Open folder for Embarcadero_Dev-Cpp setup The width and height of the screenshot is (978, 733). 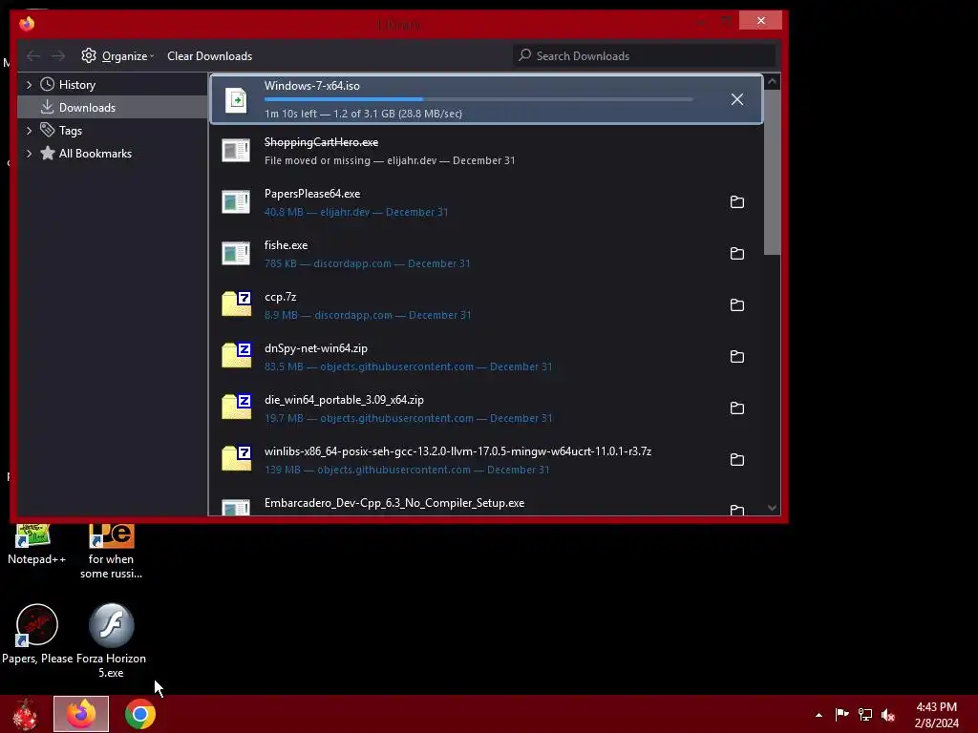[736, 510]
